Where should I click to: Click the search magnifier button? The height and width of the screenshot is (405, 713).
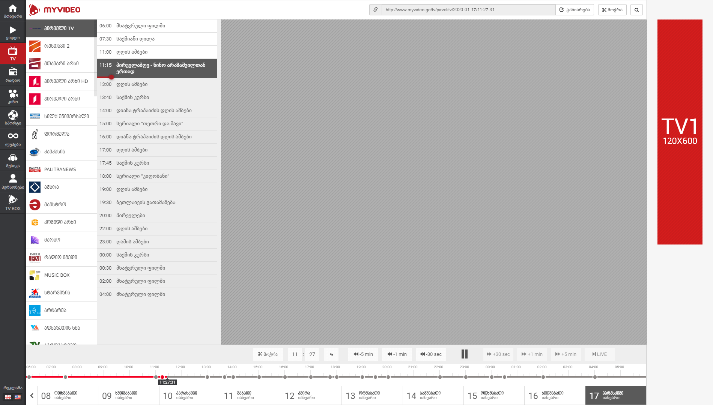tap(636, 10)
